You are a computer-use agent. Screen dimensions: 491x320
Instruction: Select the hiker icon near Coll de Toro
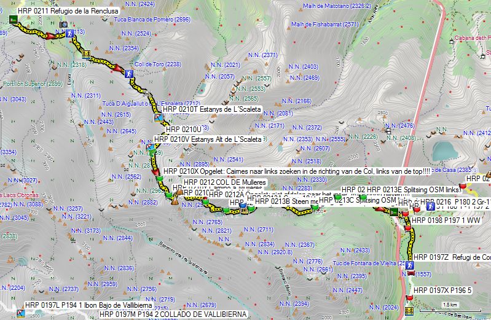pos(129,73)
